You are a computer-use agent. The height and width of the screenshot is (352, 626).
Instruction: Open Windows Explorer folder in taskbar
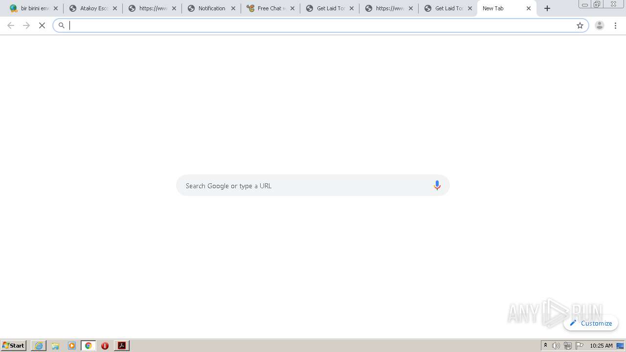pos(55,346)
